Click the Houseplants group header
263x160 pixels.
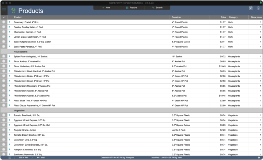pyautogui.click(x=21, y=52)
